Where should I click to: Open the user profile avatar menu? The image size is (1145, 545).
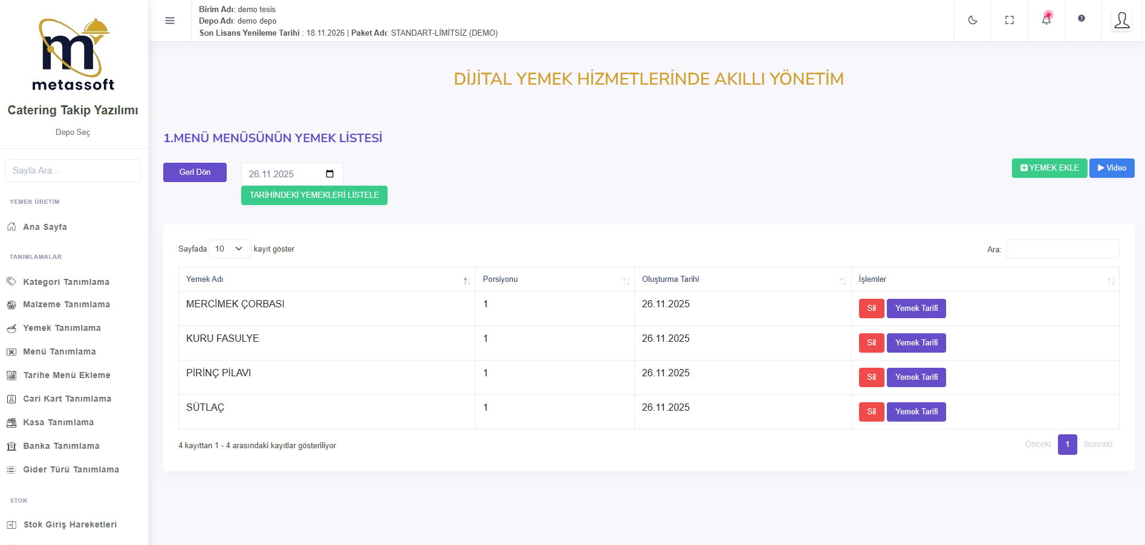point(1121,21)
